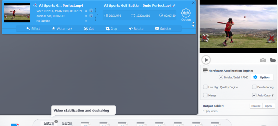The height and width of the screenshot is (126, 278).
Task: Toggle the Auto Copy checkbox
Action: 254,95
